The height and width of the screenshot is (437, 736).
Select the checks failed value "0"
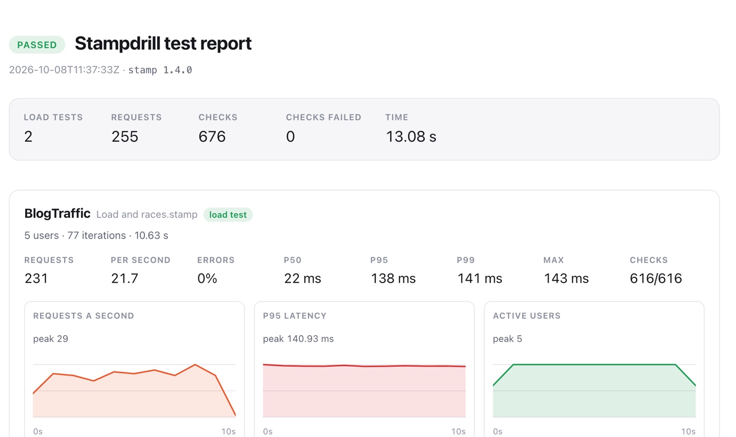click(290, 137)
